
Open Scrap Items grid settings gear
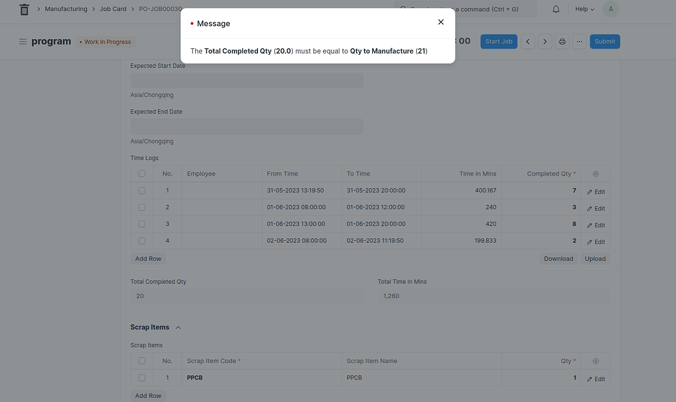pos(595,360)
